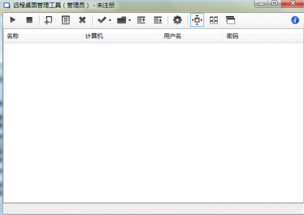
Task: Delete the selected entry with the X icon
Action: tap(83, 20)
